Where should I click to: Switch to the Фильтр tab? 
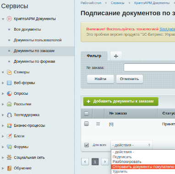pyautogui.click(x=94, y=56)
